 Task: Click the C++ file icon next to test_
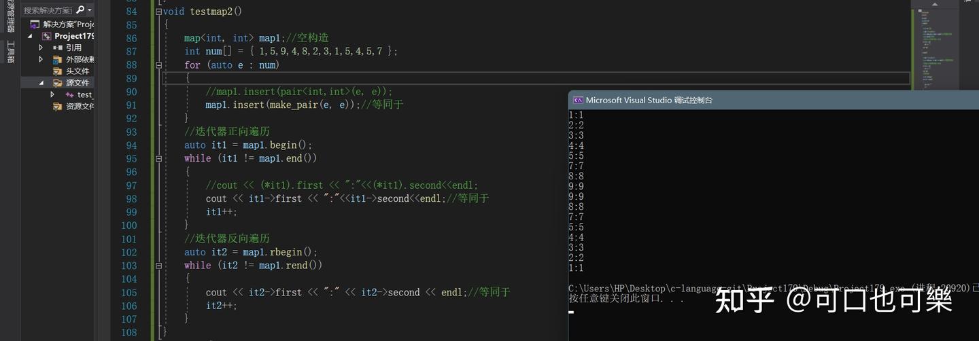[69, 94]
